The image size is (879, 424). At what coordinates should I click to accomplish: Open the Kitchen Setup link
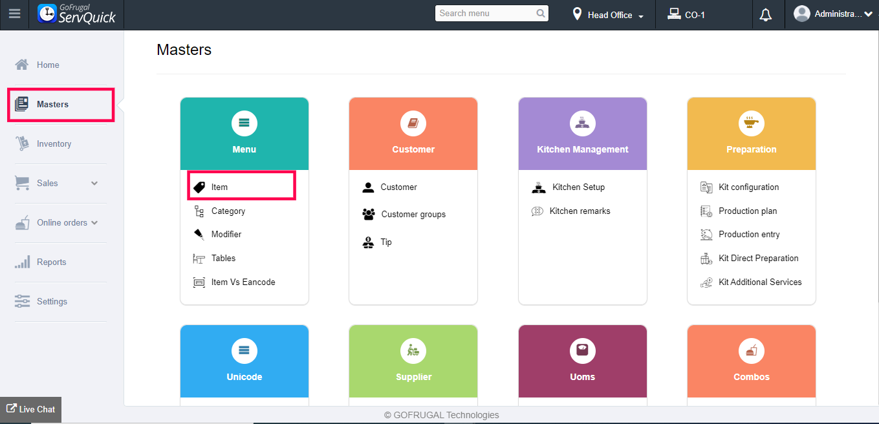pyautogui.click(x=578, y=187)
